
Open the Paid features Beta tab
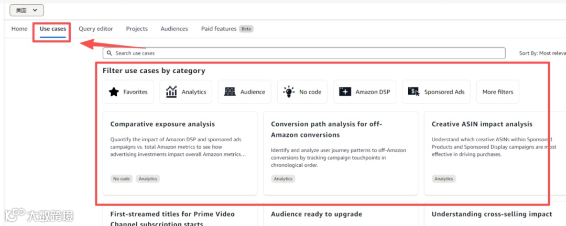227,29
